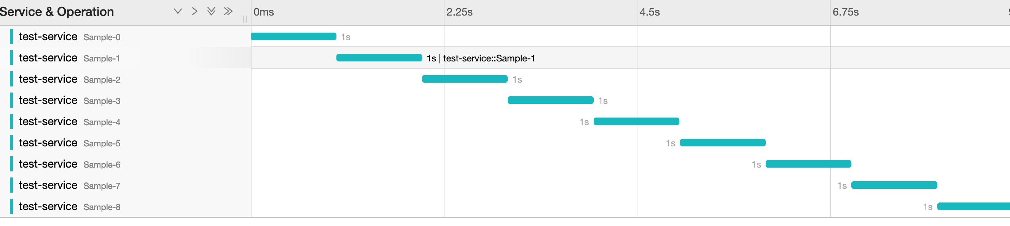Viewport: 1010px width, 226px height.
Task: Click the teal service indicator beside Sample-0
Action: (x=12, y=36)
